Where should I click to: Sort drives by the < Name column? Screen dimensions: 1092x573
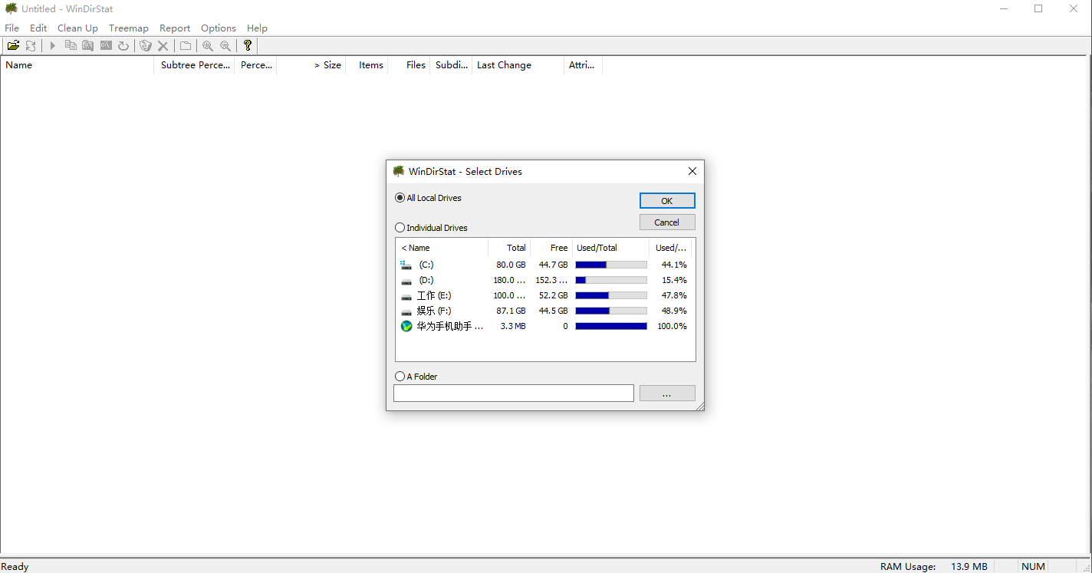[x=442, y=248]
